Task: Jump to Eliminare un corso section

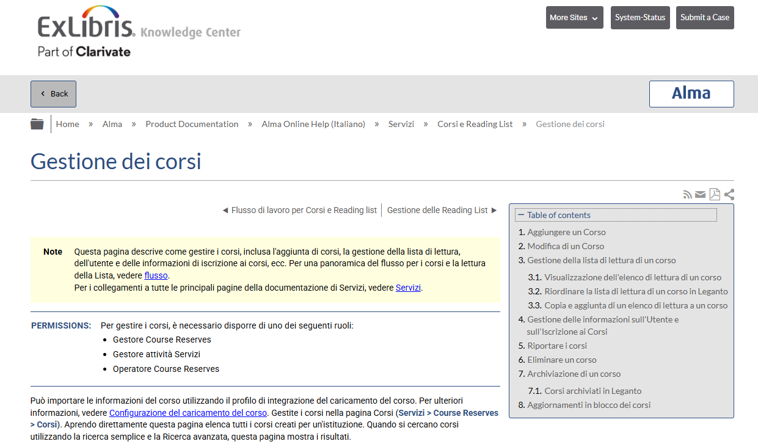Action: (x=562, y=360)
